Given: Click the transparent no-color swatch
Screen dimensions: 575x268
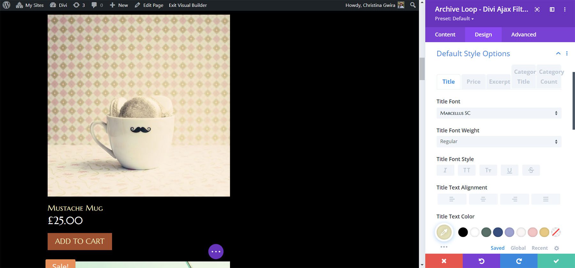Looking at the screenshot, I should [556, 232].
